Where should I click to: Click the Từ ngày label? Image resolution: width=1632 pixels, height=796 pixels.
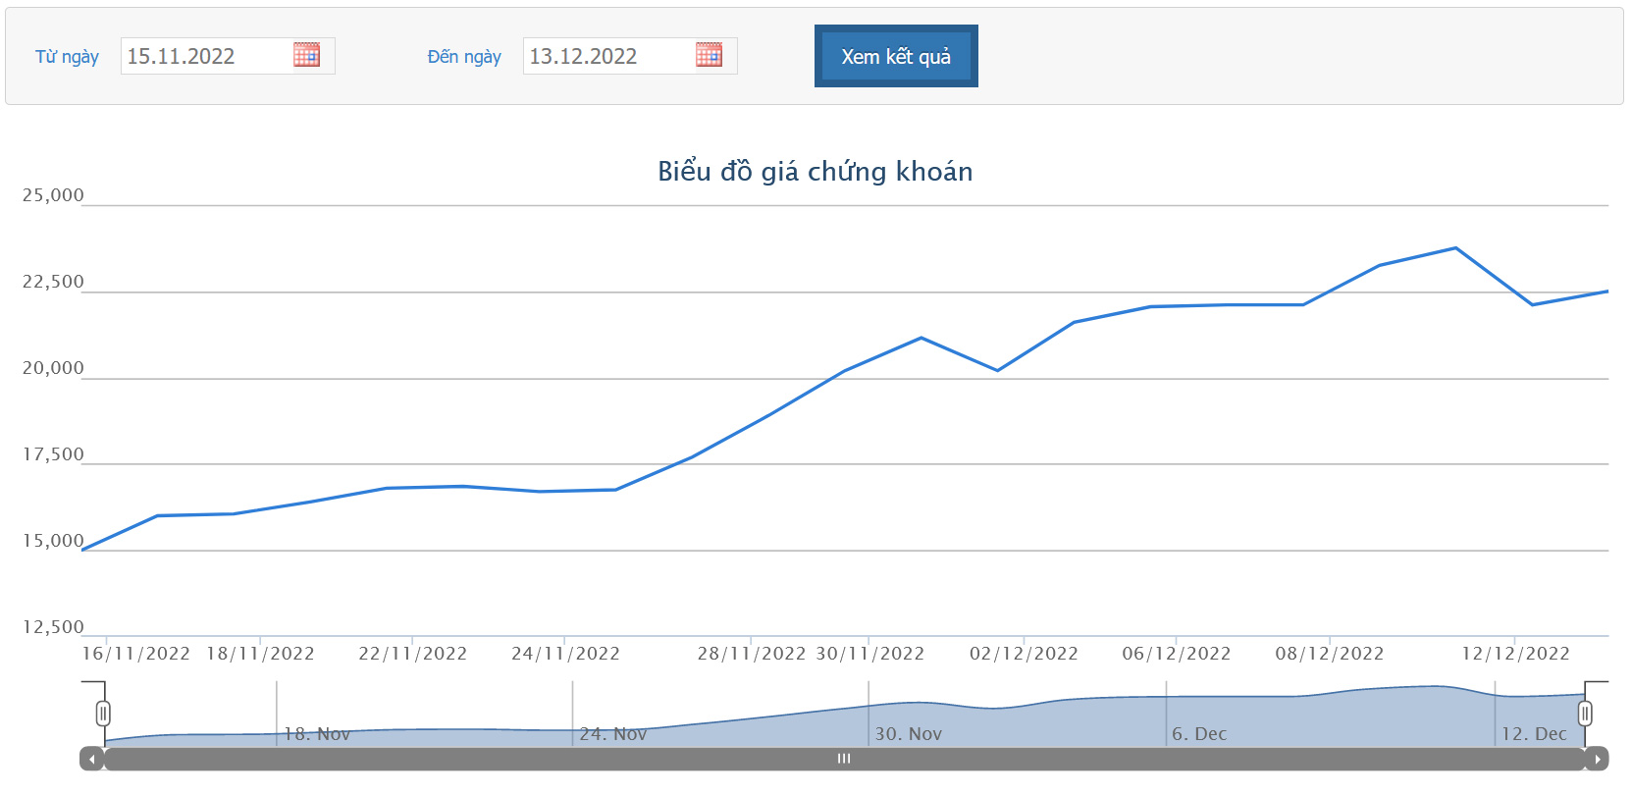[x=67, y=57]
